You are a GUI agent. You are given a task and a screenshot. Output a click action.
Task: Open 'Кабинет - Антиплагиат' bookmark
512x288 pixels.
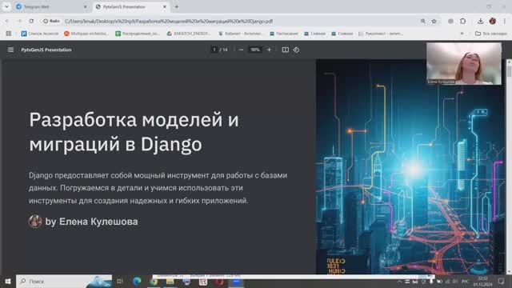pyautogui.click(x=241, y=34)
